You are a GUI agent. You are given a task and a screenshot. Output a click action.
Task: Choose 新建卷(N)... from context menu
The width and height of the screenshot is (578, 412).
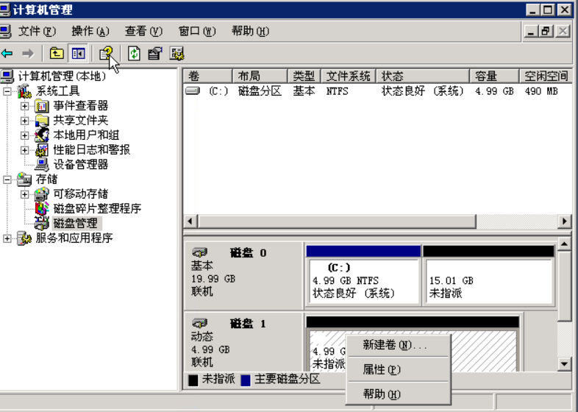[x=398, y=345]
